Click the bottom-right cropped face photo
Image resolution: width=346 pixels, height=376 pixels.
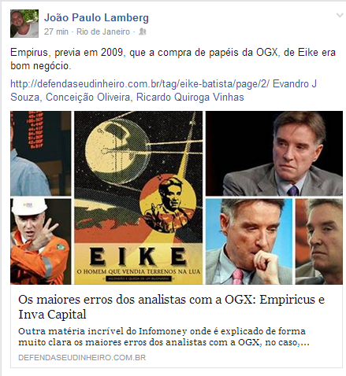[319, 241]
